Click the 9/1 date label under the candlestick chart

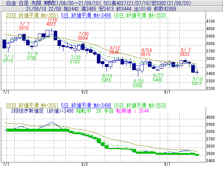(x=167, y=92)
